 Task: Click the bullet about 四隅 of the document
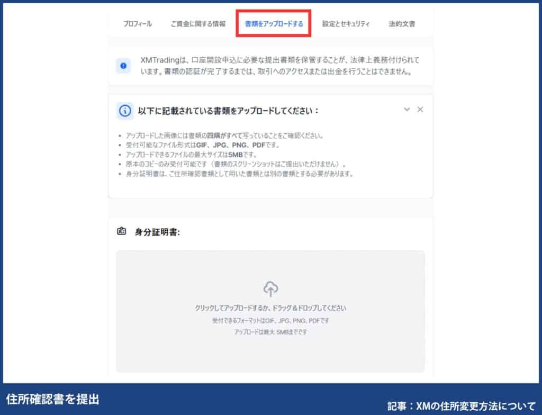pyautogui.click(x=224, y=136)
